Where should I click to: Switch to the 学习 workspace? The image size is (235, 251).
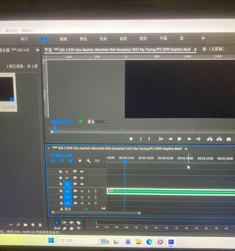(24, 39)
